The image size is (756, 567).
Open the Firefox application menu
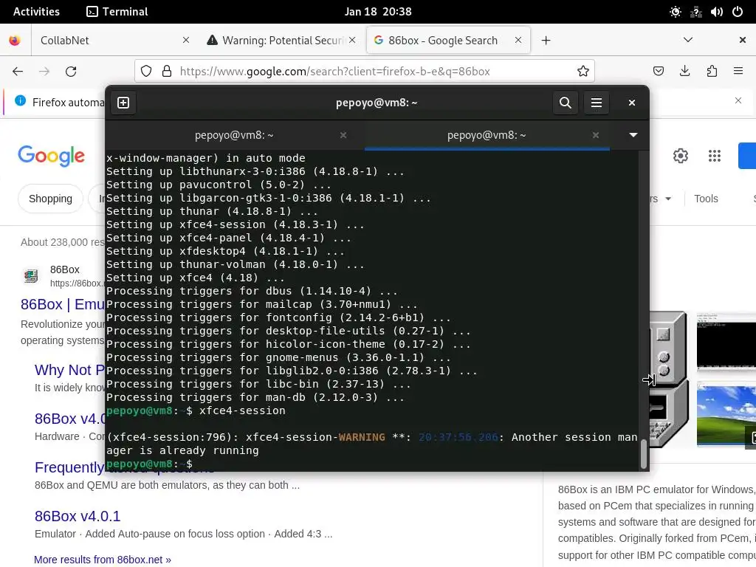click(x=738, y=72)
